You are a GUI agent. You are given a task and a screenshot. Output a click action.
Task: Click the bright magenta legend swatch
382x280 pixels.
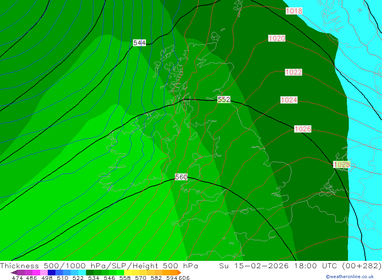(36, 272)
